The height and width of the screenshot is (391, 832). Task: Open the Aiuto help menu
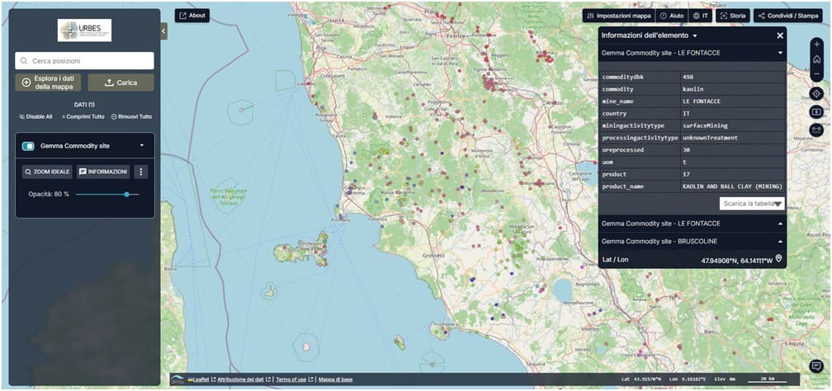[672, 16]
